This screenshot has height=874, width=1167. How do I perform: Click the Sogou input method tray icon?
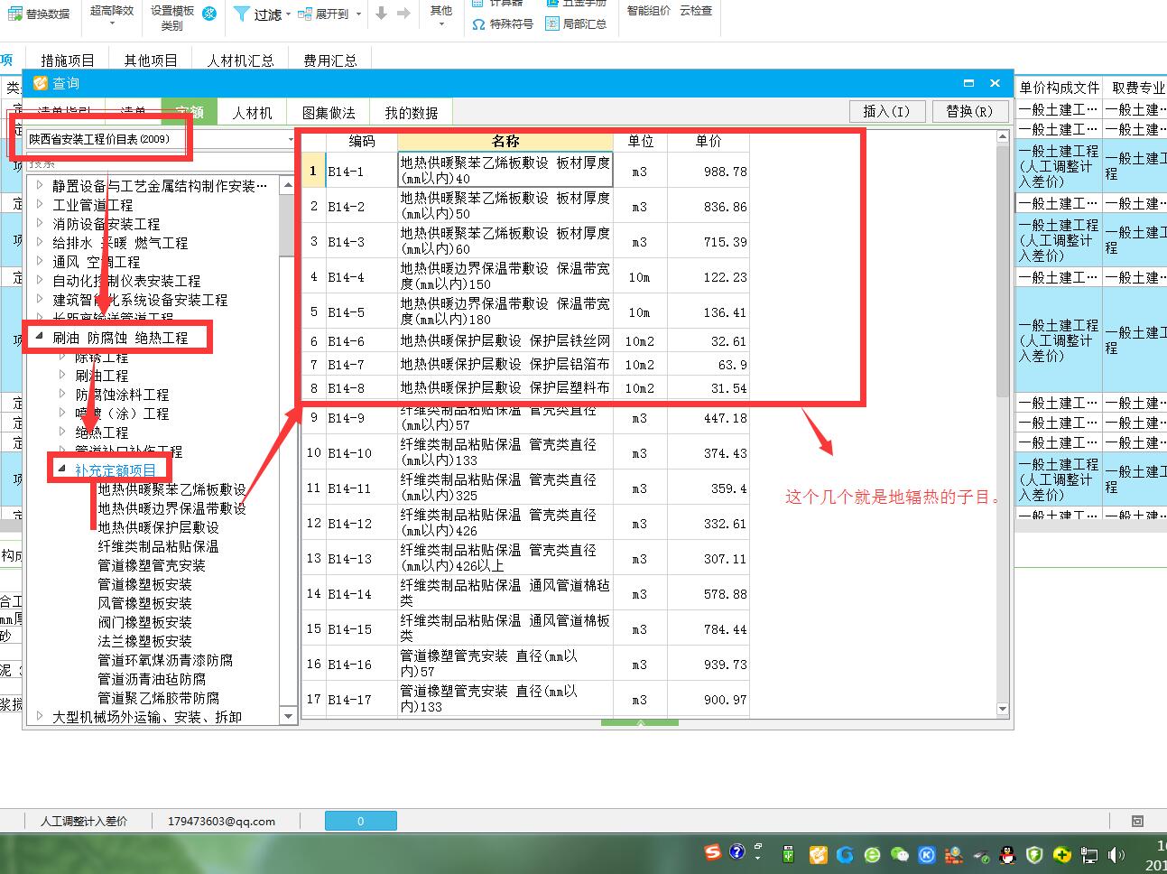click(712, 851)
